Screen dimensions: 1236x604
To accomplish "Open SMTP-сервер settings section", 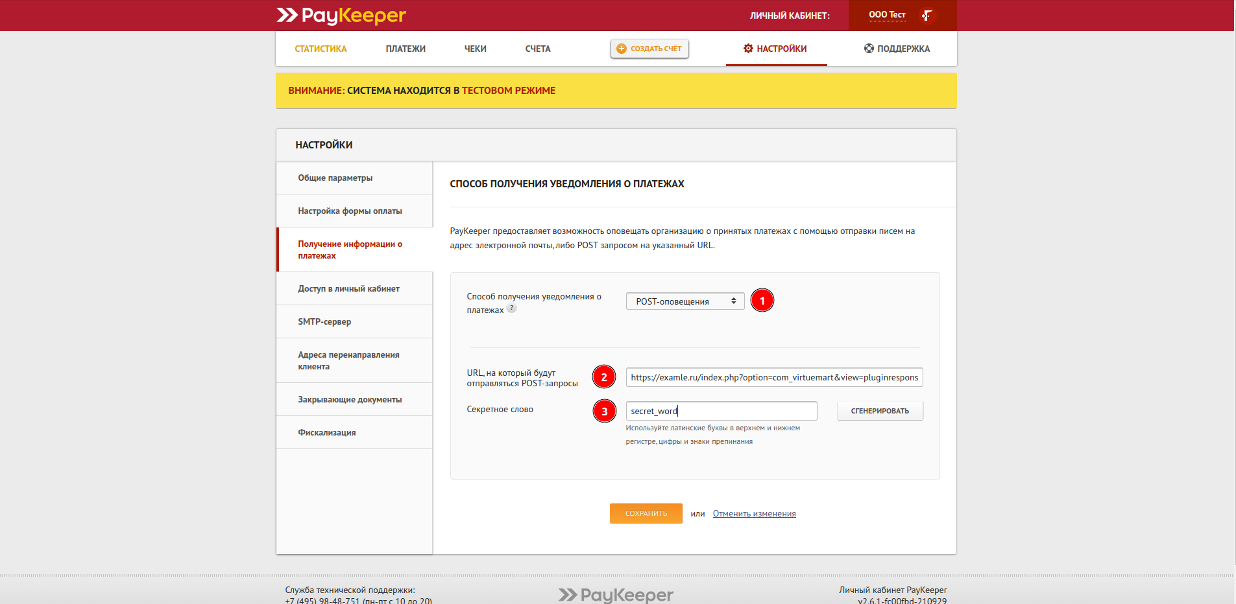I will pyautogui.click(x=324, y=321).
